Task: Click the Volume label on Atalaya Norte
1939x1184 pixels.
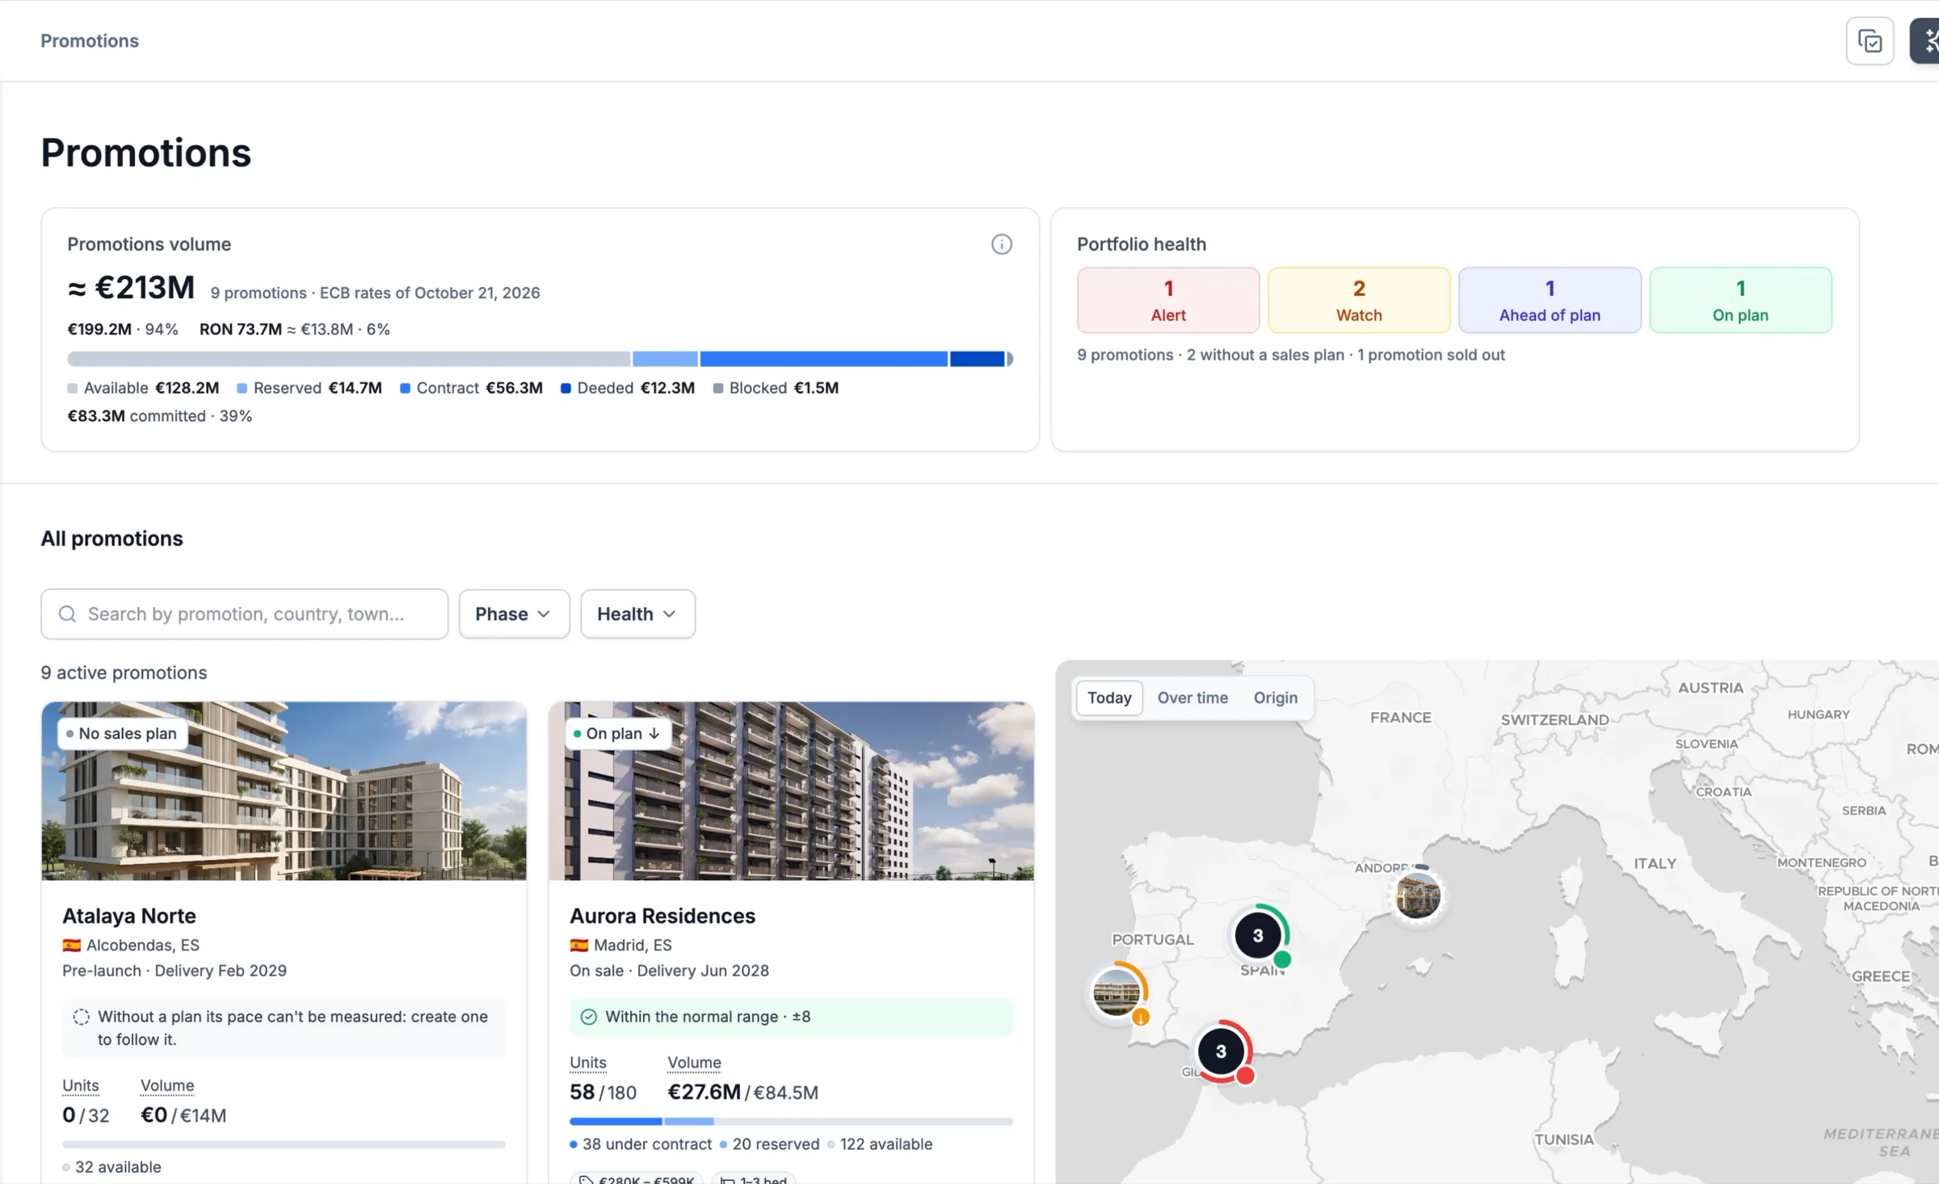Action: [x=167, y=1085]
